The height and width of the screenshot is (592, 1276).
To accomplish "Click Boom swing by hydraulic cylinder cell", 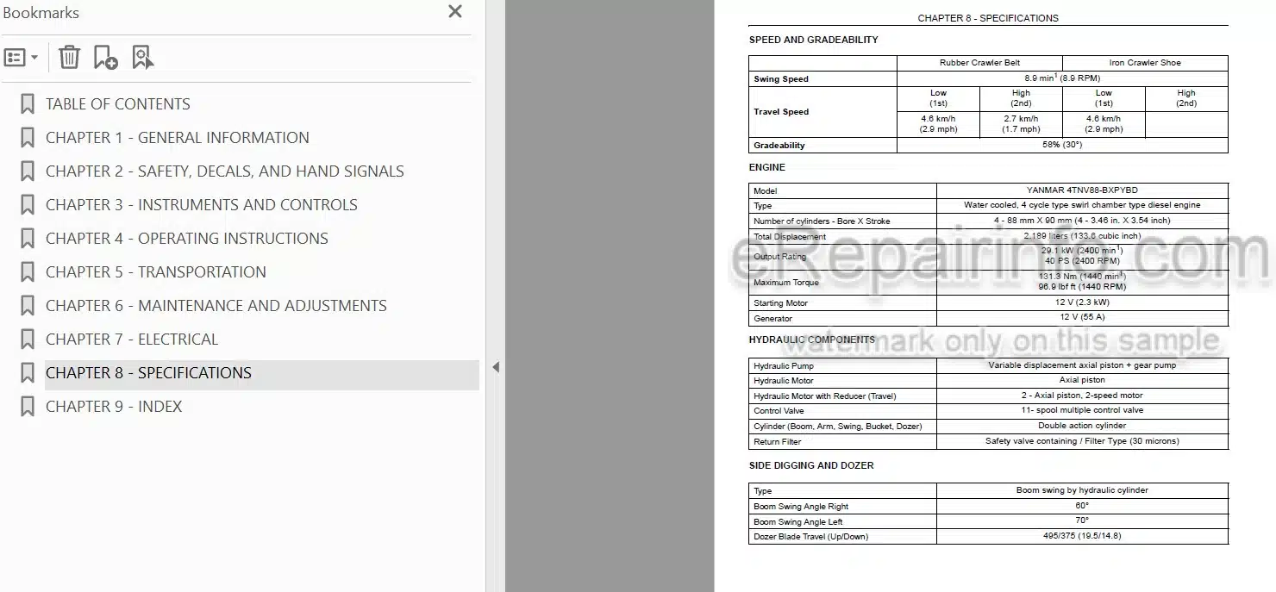I will pyautogui.click(x=1082, y=490).
